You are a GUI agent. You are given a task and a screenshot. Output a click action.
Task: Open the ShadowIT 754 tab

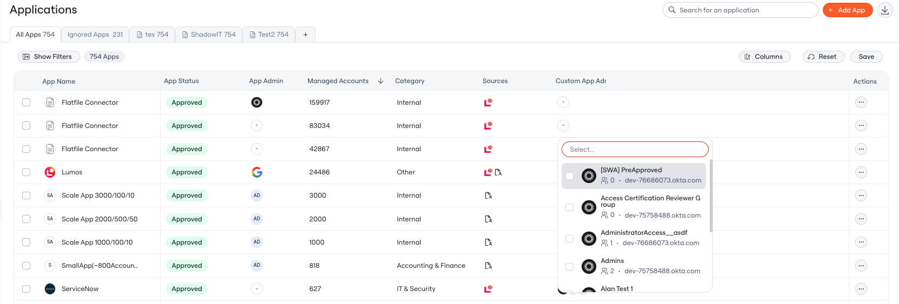pos(209,35)
